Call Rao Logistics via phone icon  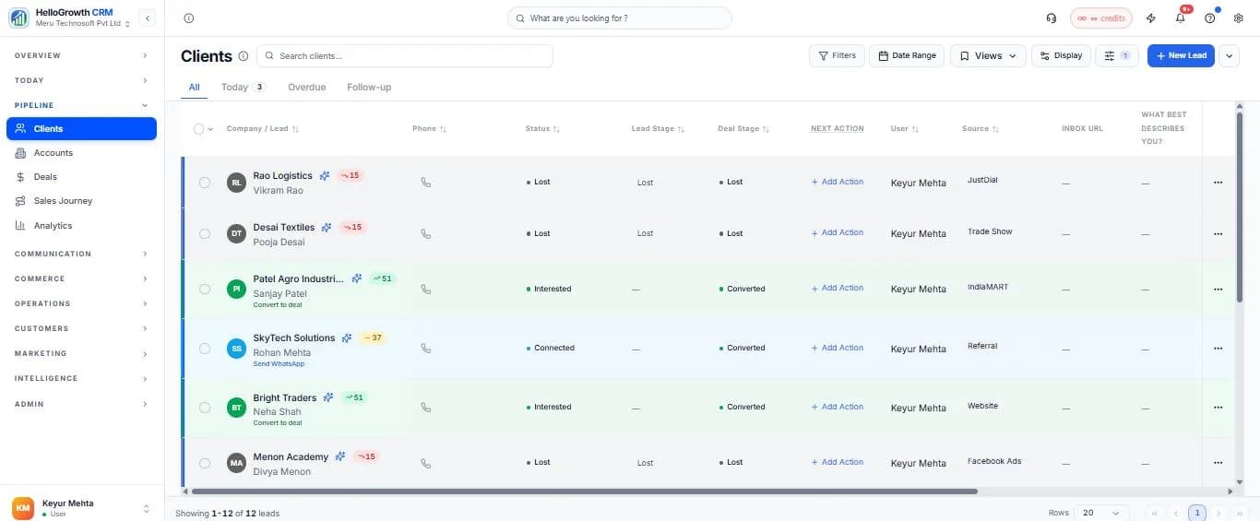(x=425, y=183)
